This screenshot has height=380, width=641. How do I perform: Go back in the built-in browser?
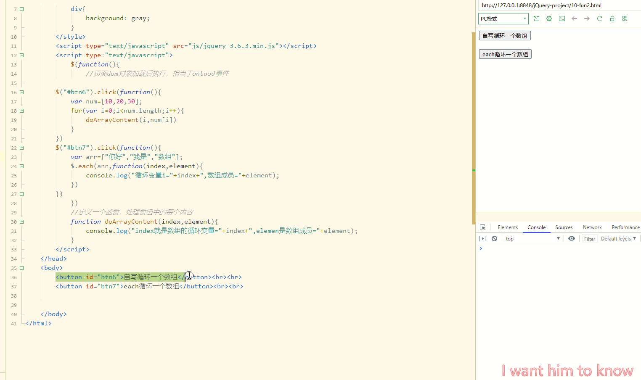pos(574,18)
